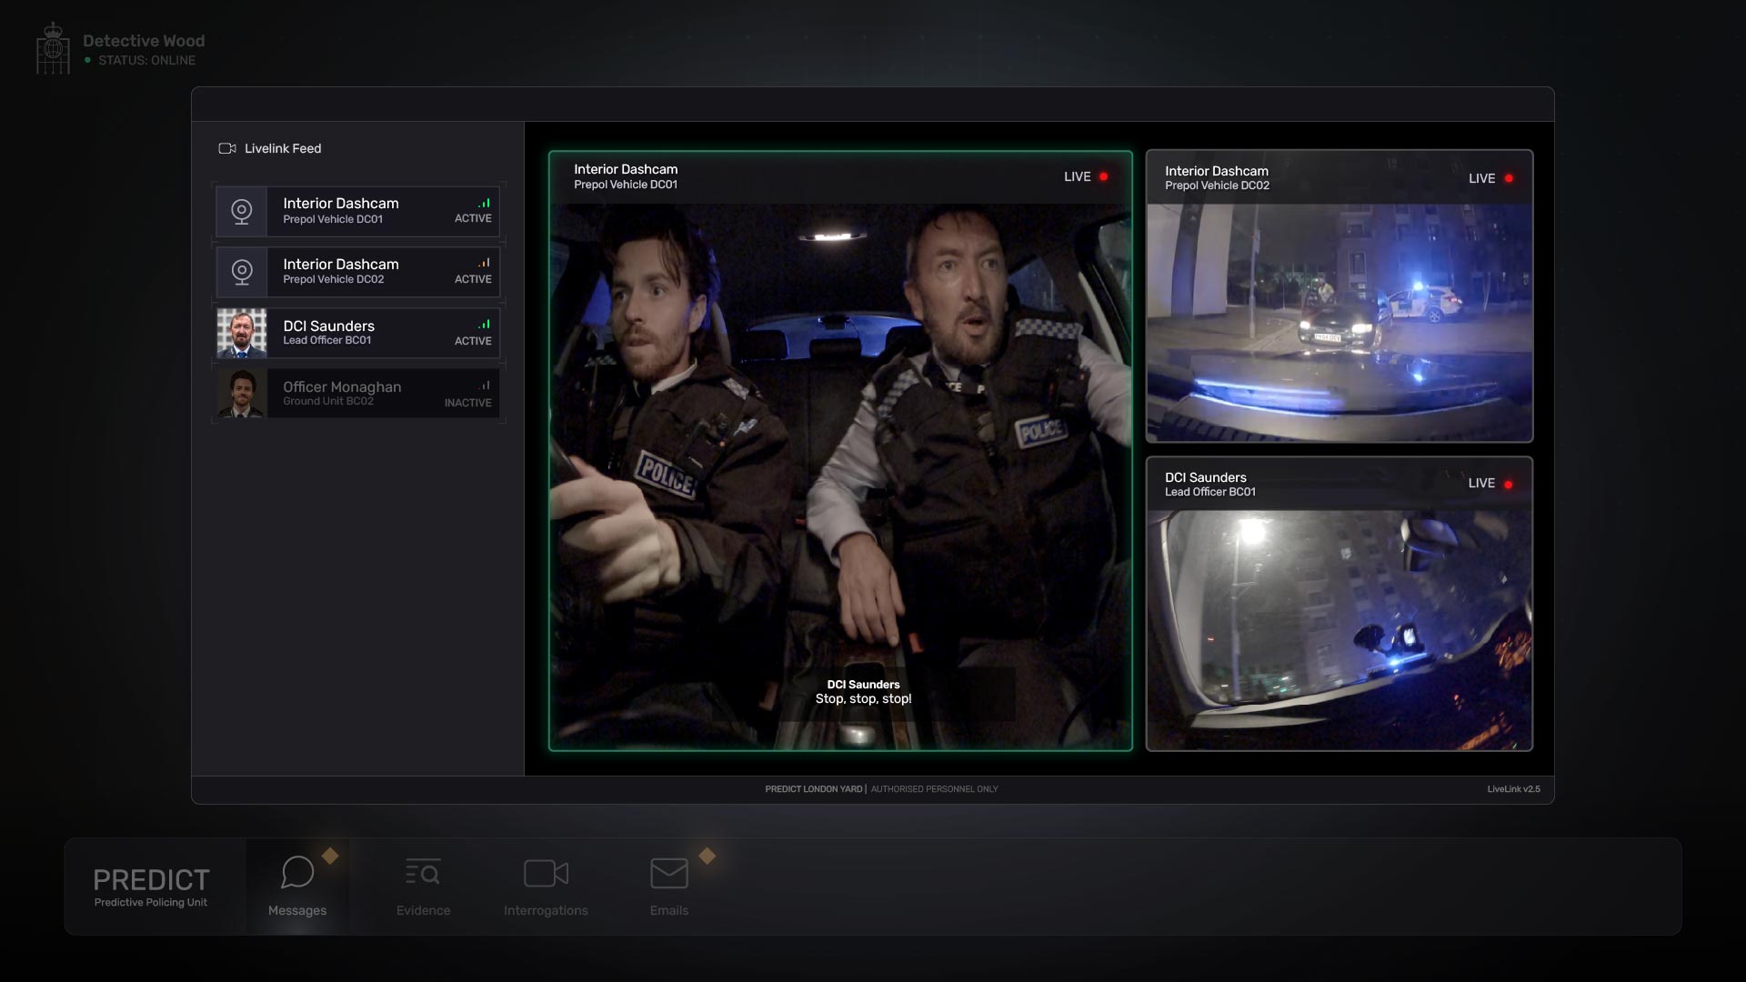Select inactive Officer Monaghan BC02 feed

[x=364, y=394]
